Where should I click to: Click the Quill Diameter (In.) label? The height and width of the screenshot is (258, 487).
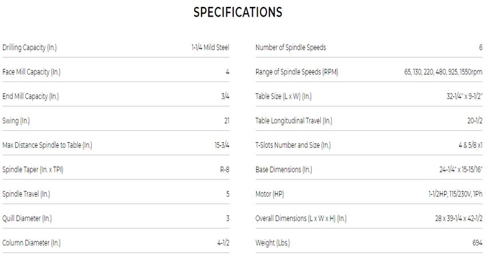(x=28, y=218)
